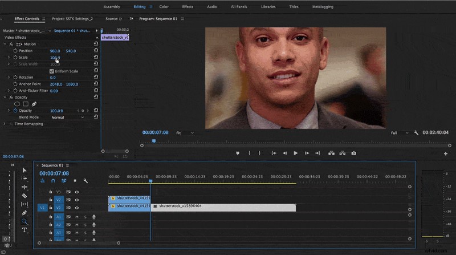Play the sequence in Program monitor

pyautogui.click(x=295, y=153)
